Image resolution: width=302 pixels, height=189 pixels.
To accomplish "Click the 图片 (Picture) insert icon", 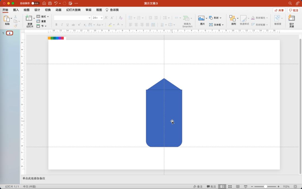I will (x=201, y=18).
